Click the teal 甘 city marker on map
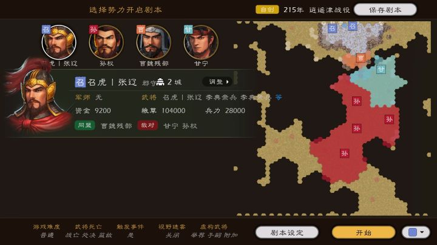This screenshot has width=437, height=245. tap(381, 69)
